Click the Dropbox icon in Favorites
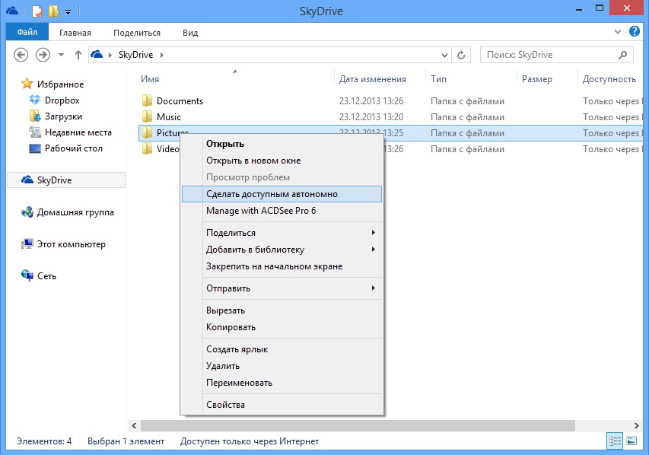Image resolution: width=649 pixels, height=455 pixels. pos(34,100)
